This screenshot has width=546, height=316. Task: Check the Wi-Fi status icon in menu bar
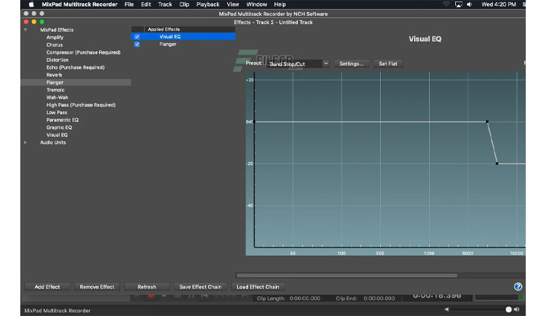[x=446, y=5]
